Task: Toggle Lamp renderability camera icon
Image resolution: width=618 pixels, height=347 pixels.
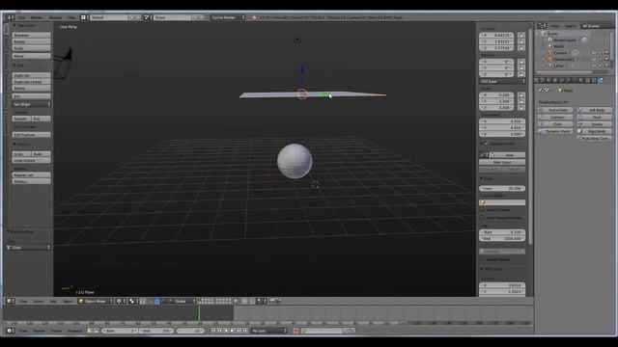Action: pyautogui.click(x=606, y=66)
